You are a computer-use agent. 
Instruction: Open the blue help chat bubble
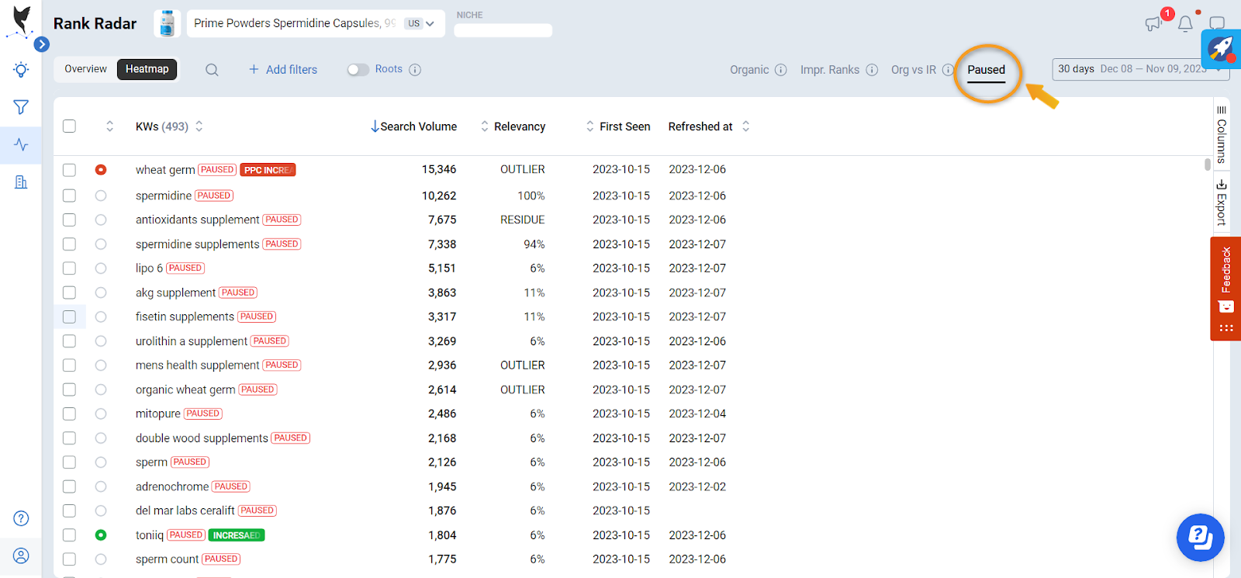[1200, 537]
